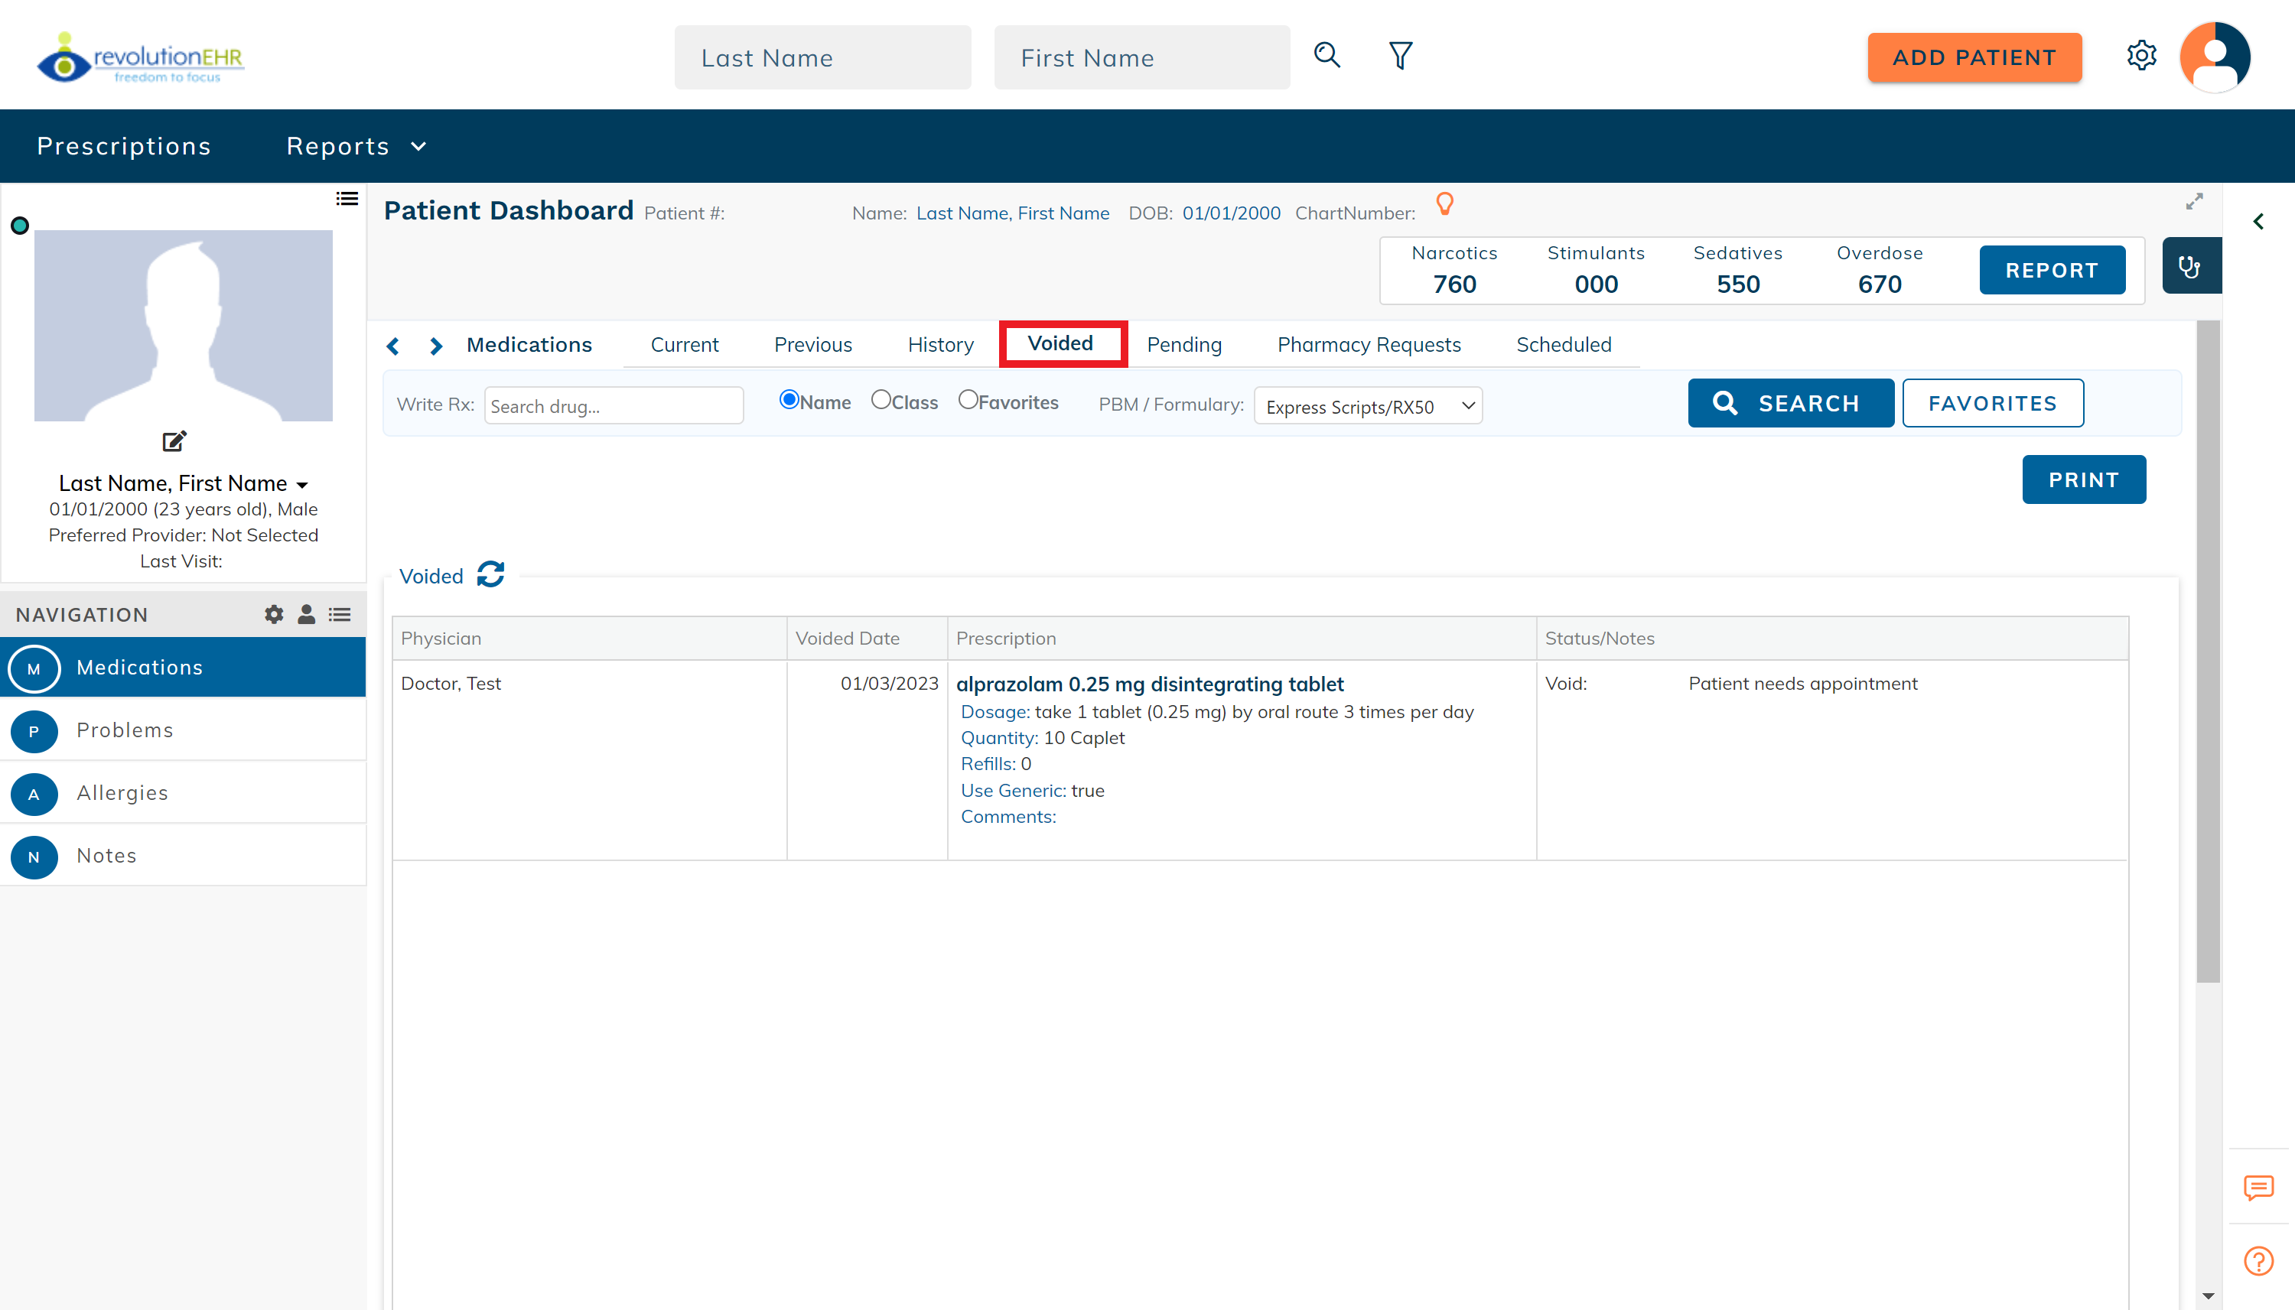Select the Name radio button
Screen dimensions: 2295x1310
(x=789, y=401)
